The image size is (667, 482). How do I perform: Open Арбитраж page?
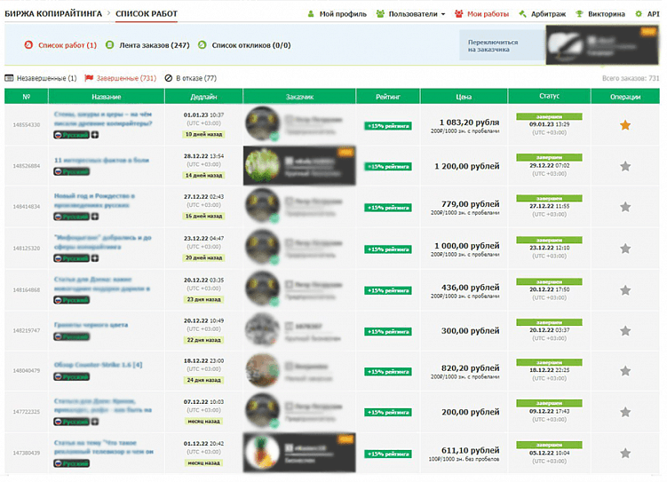tap(543, 14)
